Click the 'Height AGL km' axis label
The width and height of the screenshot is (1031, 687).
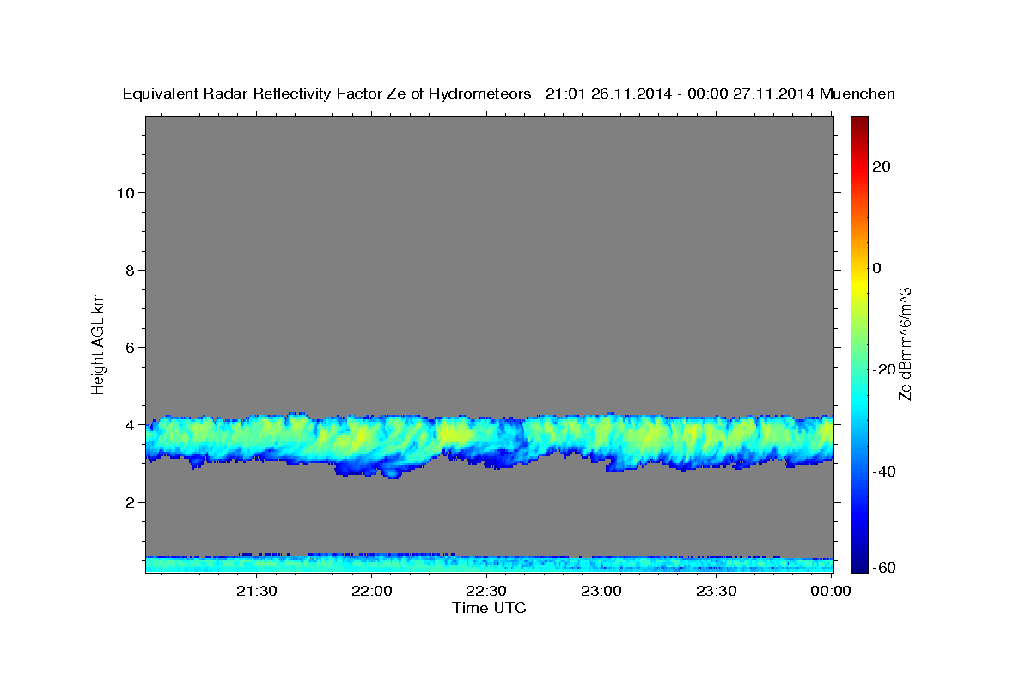98,343
